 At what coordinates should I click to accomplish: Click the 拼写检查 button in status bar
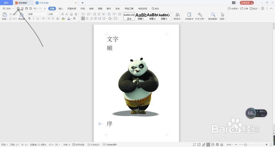[78, 145]
